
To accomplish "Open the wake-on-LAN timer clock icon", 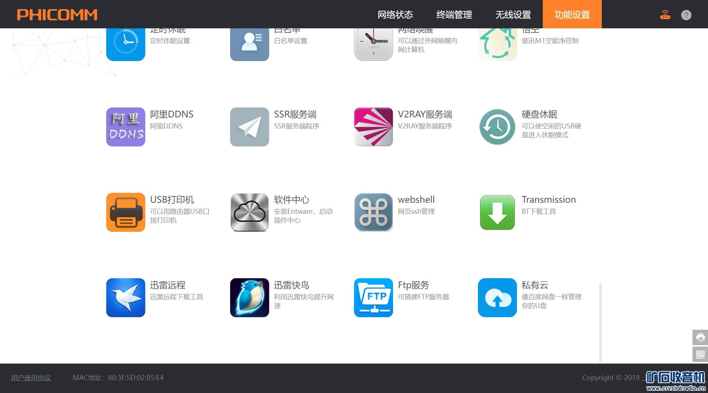I will pos(374,45).
